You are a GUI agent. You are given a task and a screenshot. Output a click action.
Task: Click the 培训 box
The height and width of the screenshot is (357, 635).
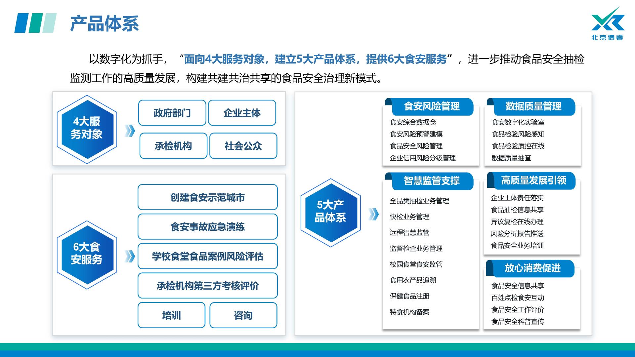click(171, 315)
